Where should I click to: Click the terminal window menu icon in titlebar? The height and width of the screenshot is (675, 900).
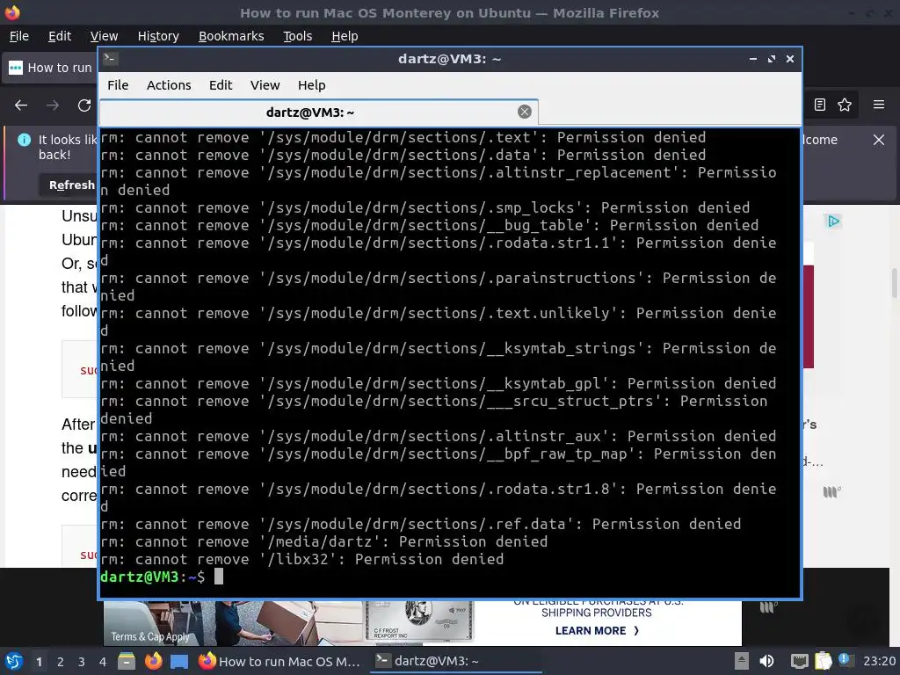[x=111, y=59]
